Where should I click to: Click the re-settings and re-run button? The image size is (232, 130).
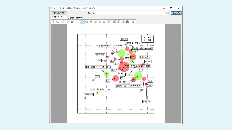[59, 13]
